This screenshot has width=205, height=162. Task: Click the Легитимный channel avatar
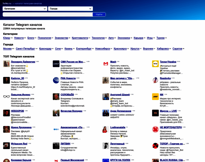(x=106, y=146)
